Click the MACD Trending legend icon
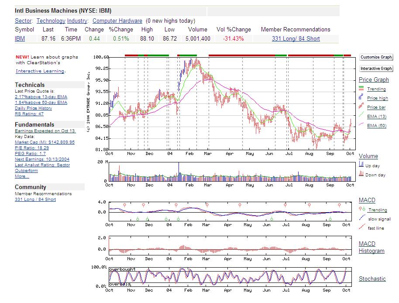The image size is (399, 303). 361,210
